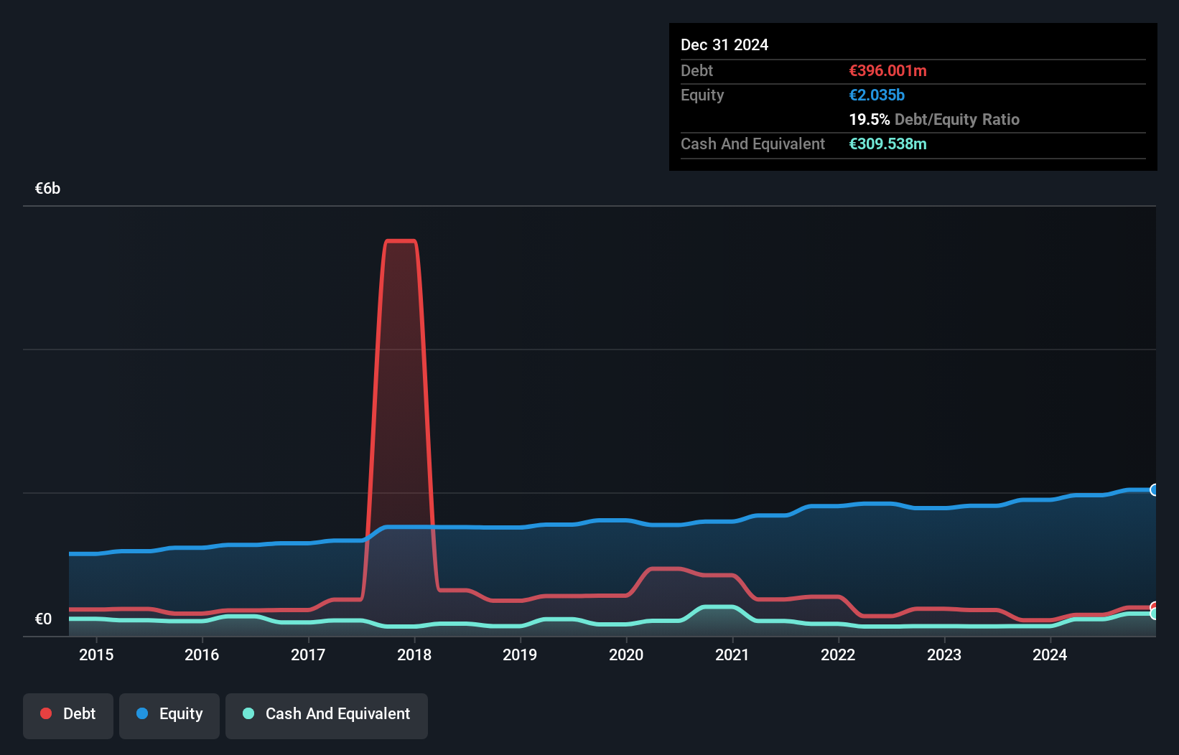Click the Equity label in tooltip
The height and width of the screenshot is (755, 1179).
702,95
